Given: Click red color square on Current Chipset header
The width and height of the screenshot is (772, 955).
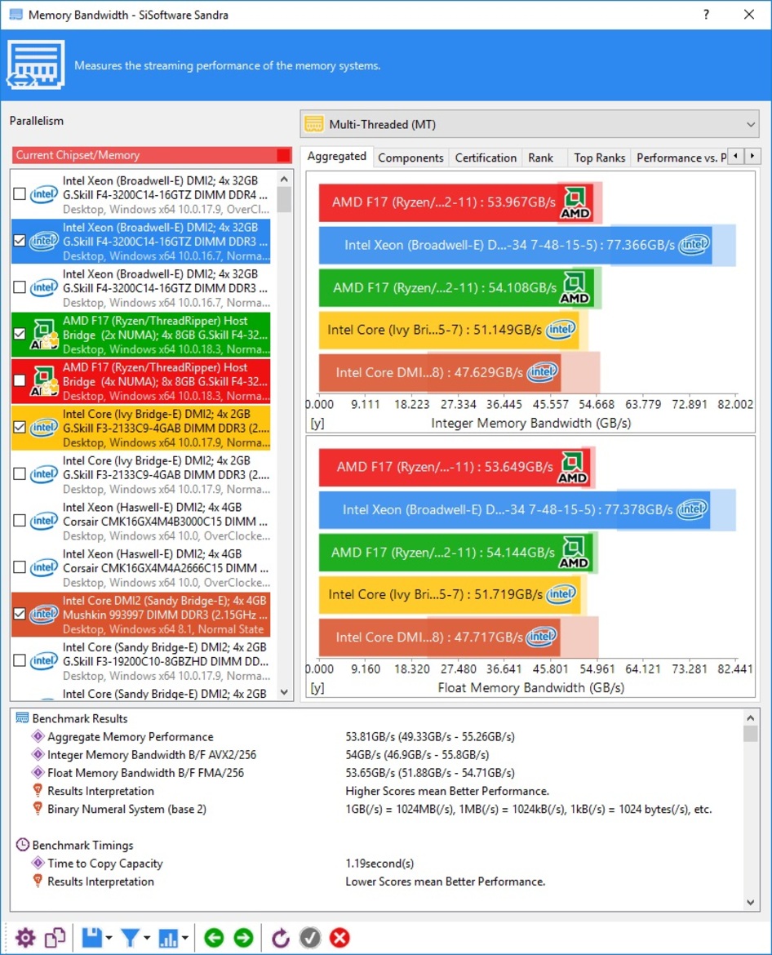Looking at the screenshot, I should 283,155.
